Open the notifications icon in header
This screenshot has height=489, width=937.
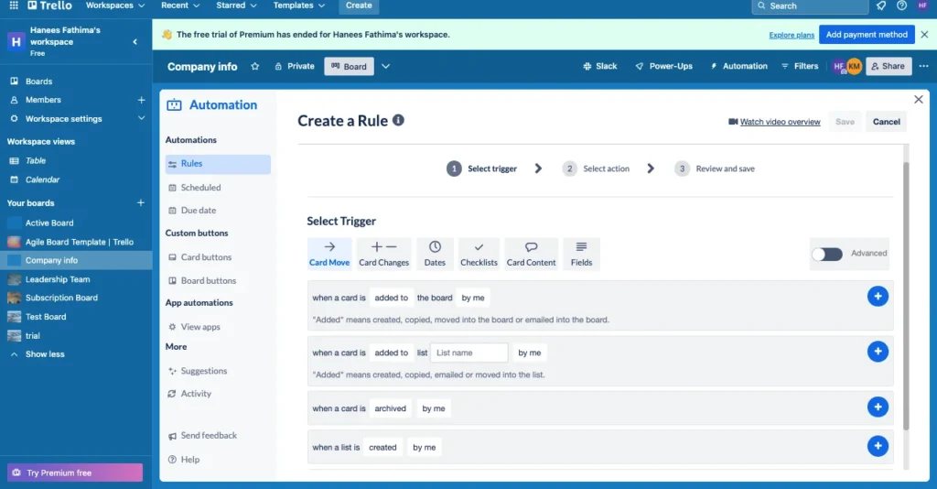[881, 5]
